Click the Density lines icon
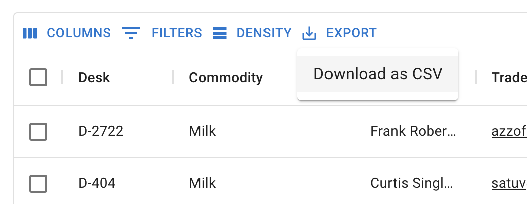 219,33
